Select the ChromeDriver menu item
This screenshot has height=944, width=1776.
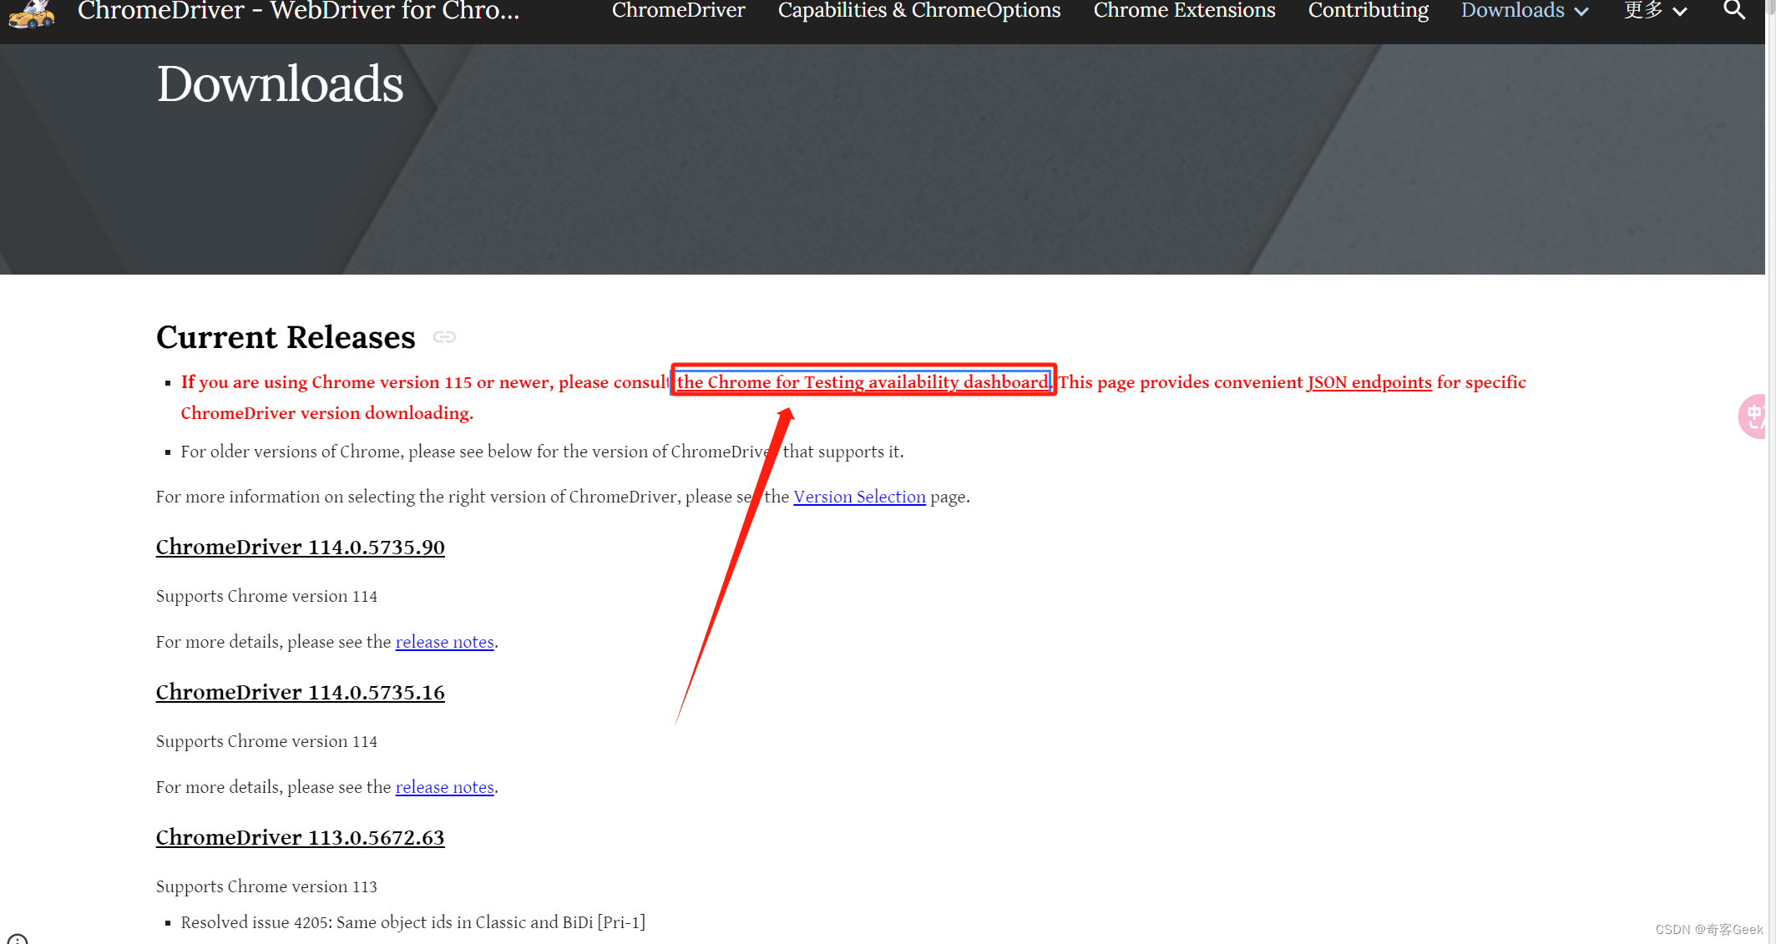click(x=678, y=11)
